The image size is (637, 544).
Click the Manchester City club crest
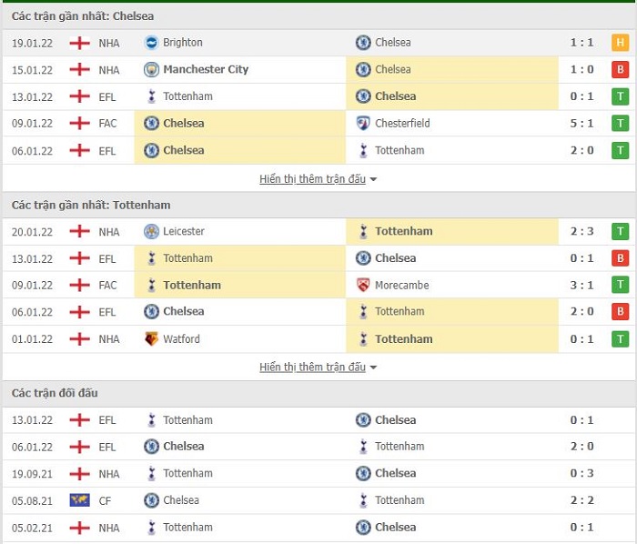coord(151,69)
